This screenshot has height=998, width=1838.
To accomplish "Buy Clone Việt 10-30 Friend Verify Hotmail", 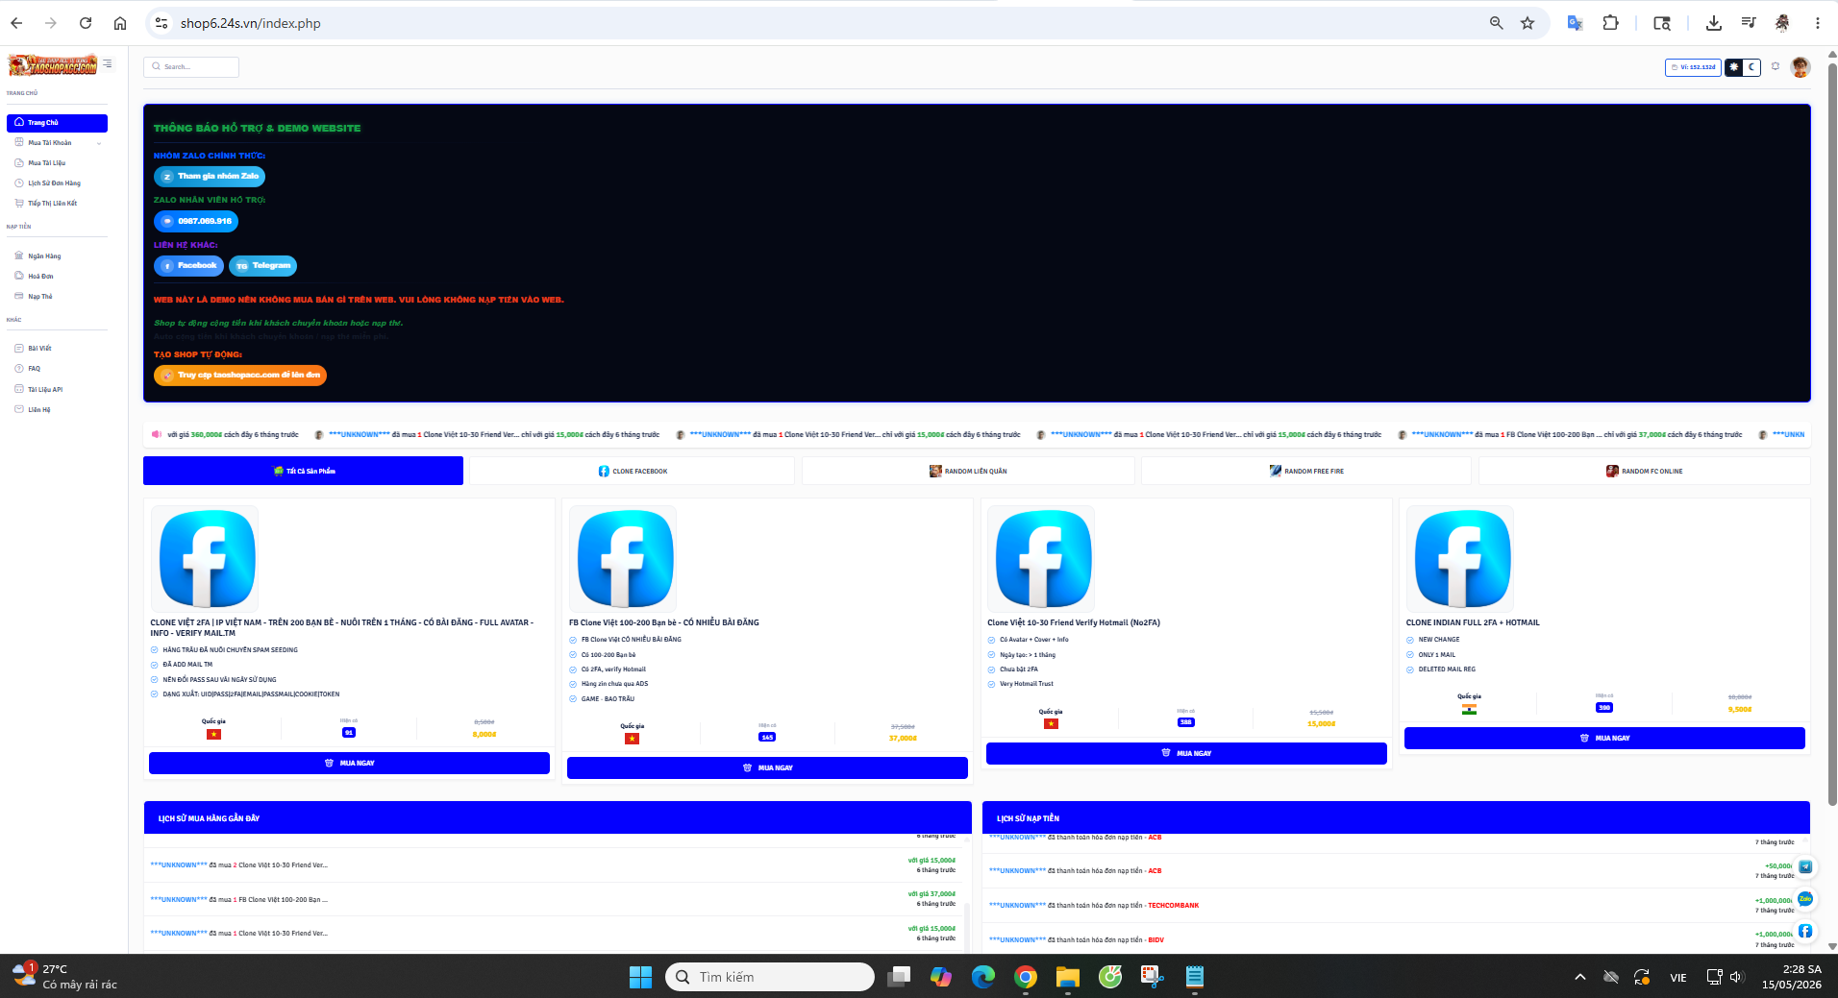I will click(x=1186, y=753).
